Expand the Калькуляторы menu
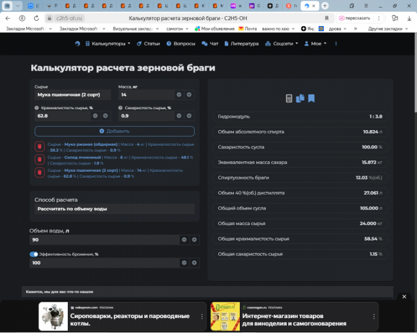 108,44
